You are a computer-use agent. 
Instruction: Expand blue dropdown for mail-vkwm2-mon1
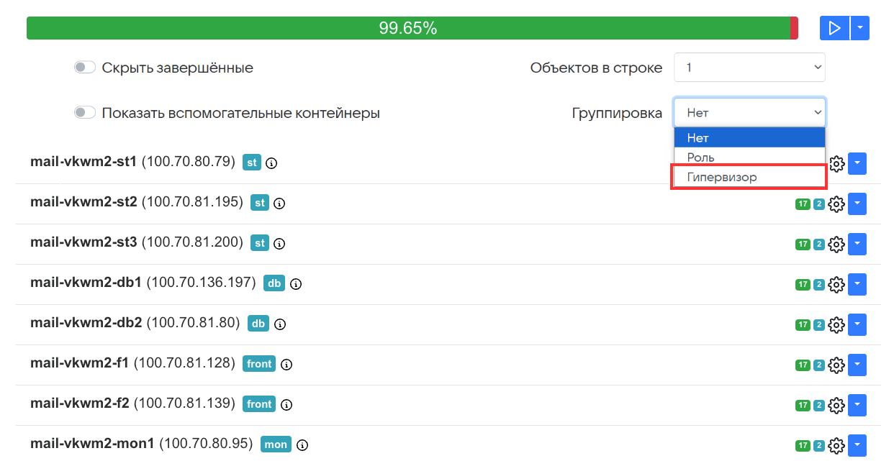click(857, 446)
